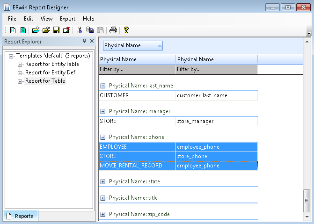Viewport: 314px width, 224px height.
Task: Close the Report Explorer panel
Action: pos(92,42)
